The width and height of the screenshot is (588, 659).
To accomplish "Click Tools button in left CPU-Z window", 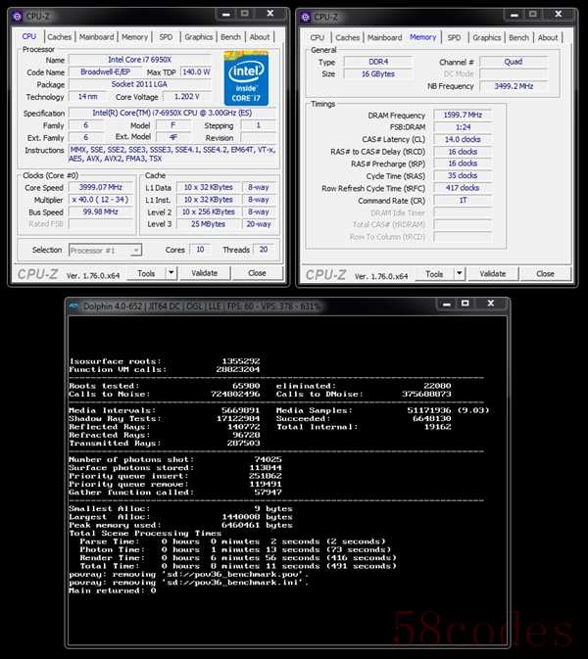I will 146,273.
